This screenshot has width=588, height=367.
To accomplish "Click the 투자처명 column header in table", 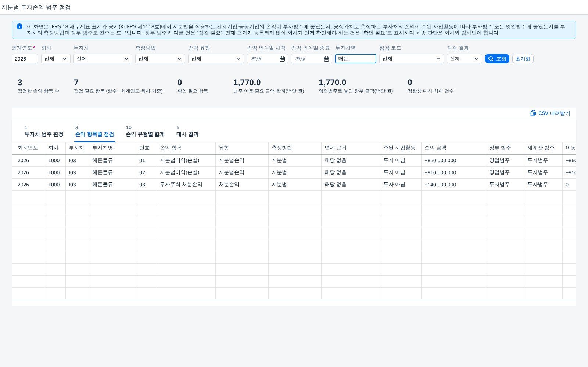I will 112,148.
